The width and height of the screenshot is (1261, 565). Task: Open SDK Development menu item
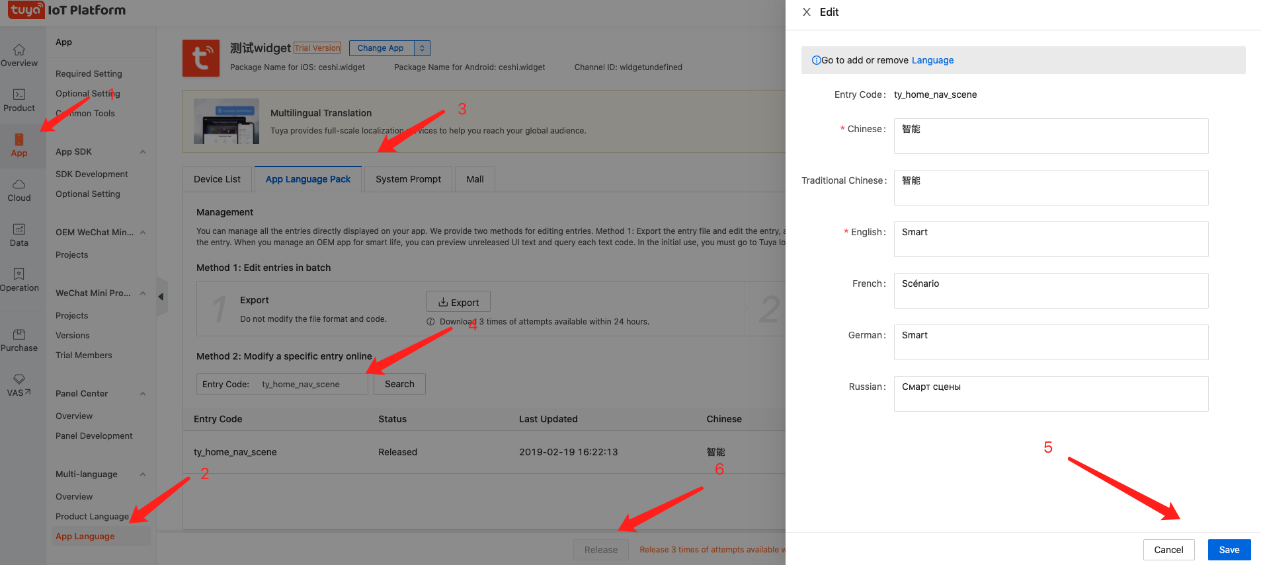92,174
